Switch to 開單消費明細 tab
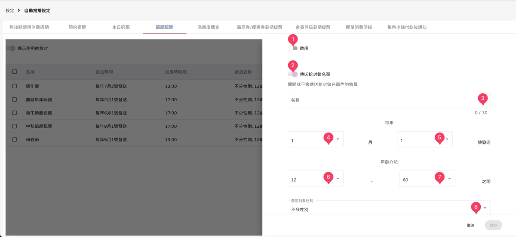This screenshot has width=516, height=237. 359,27
